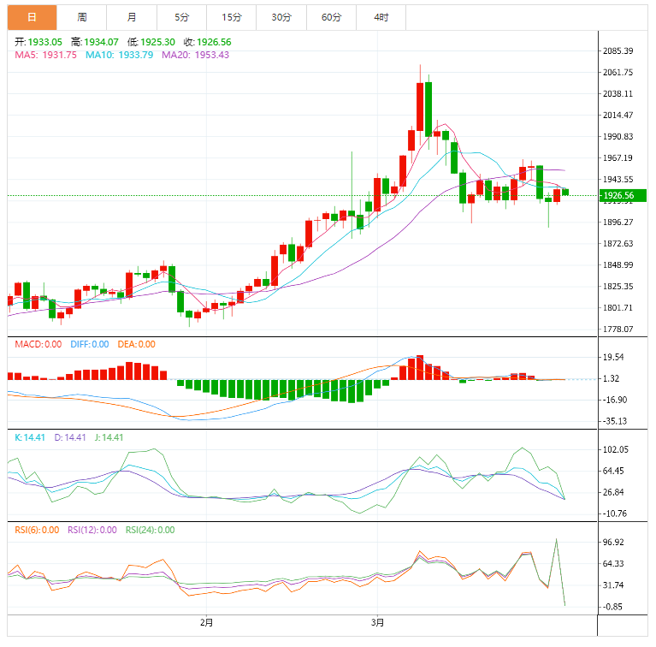Click the 1872.63 price axis label
Image resolution: width=656 pixels, height=647 pixels.
coord(618,244)
